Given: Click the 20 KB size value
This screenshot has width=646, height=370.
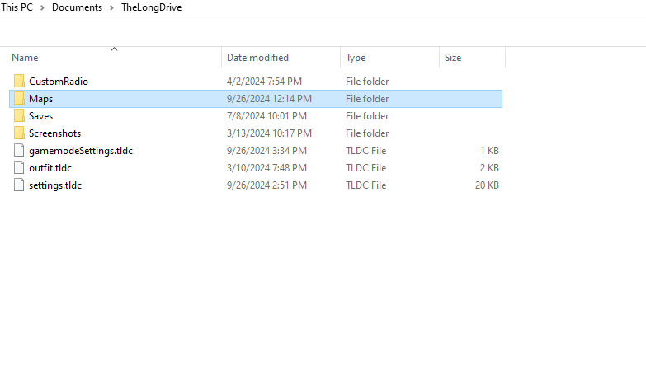Looking at the screenshot, I should click(x=487, y=185).
